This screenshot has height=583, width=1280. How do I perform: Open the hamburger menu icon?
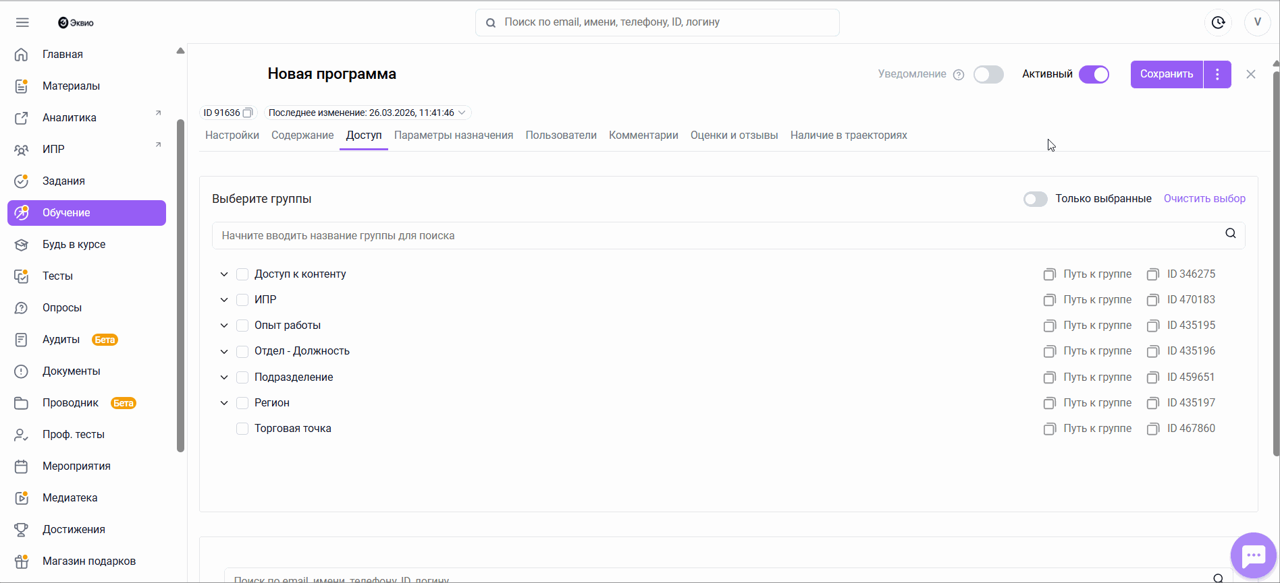[22, 22]
